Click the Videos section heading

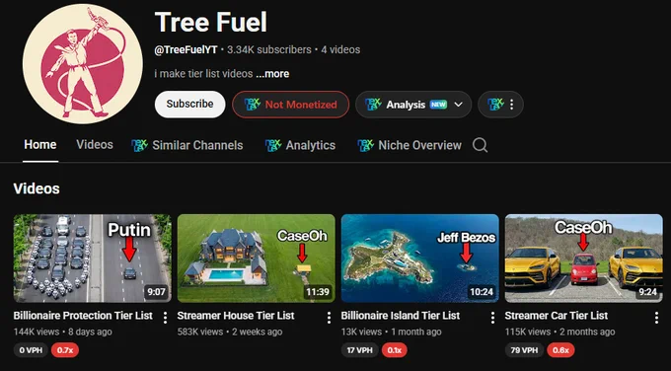37,188
